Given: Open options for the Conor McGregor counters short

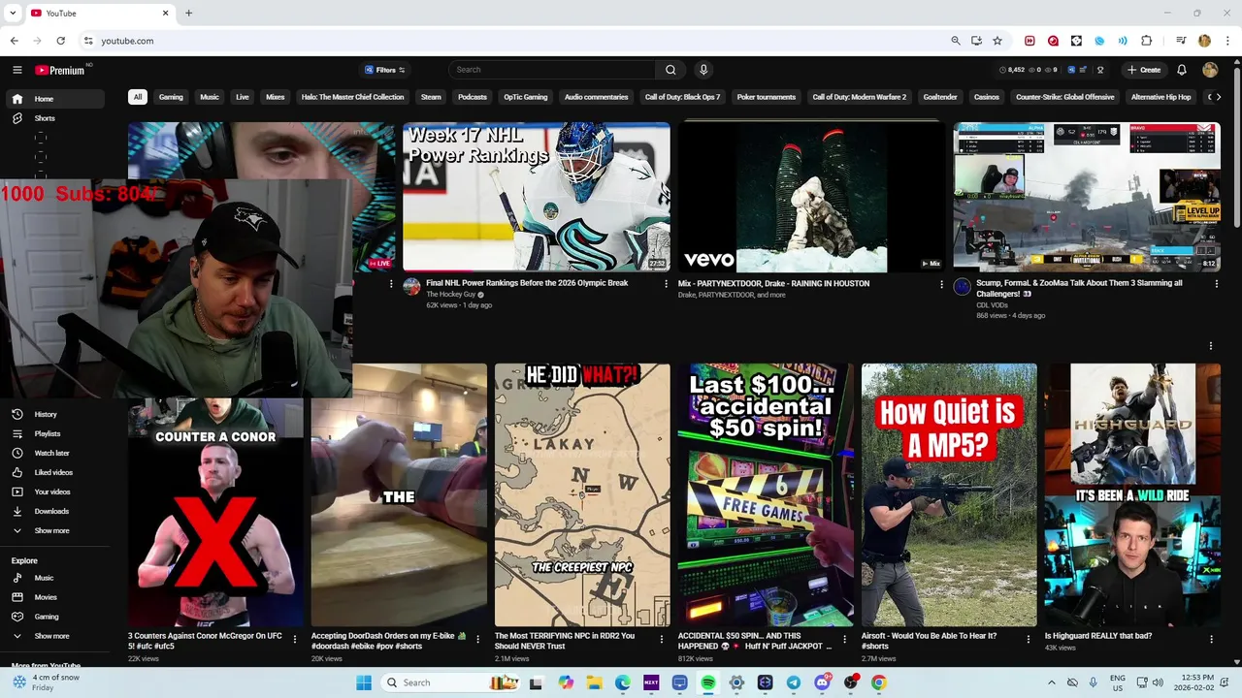Looking at the screenshot, I should 295,640.
